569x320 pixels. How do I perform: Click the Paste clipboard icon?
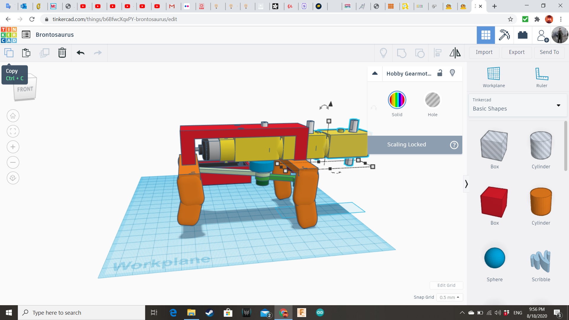[26, 53]
